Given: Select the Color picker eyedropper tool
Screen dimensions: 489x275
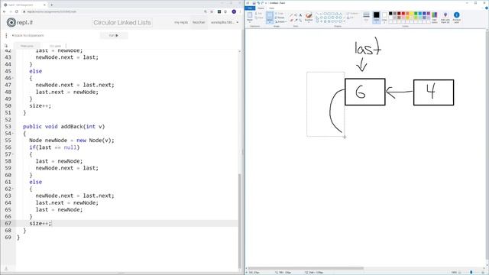Looking at the screenshot, I should point(296,21).
